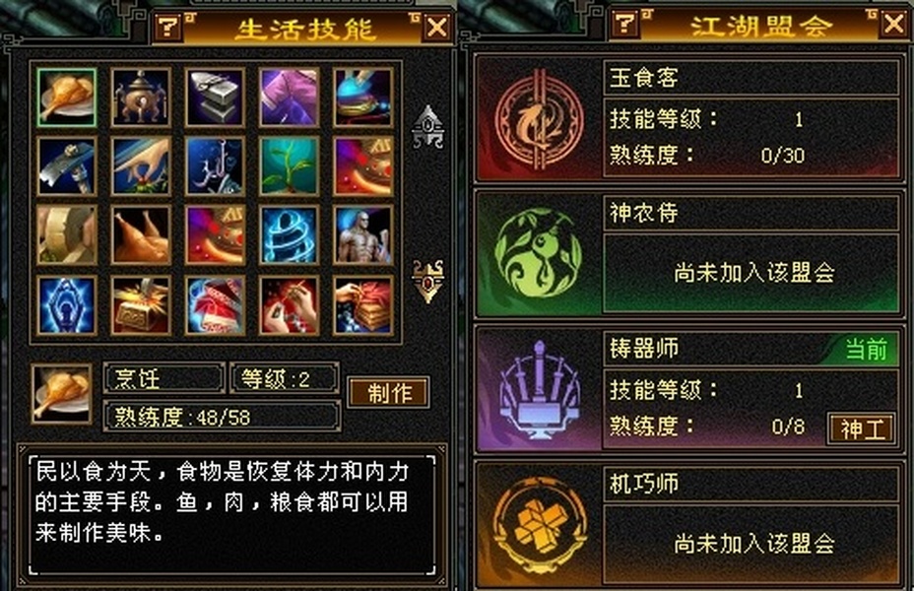Image resolution: width=914 pixels, height=591 pixels.
Task: Select the cooking chicken leg skill icon
Action: (66, 98)
